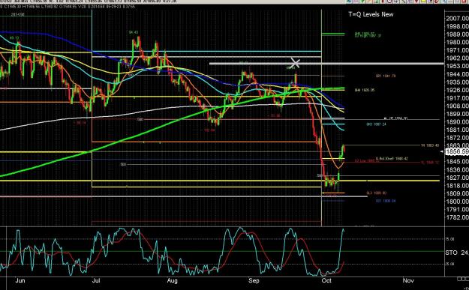This screenshot has height=290, width=469.
Task: Select the T=Q Levels New chart title
Action: 371,14
